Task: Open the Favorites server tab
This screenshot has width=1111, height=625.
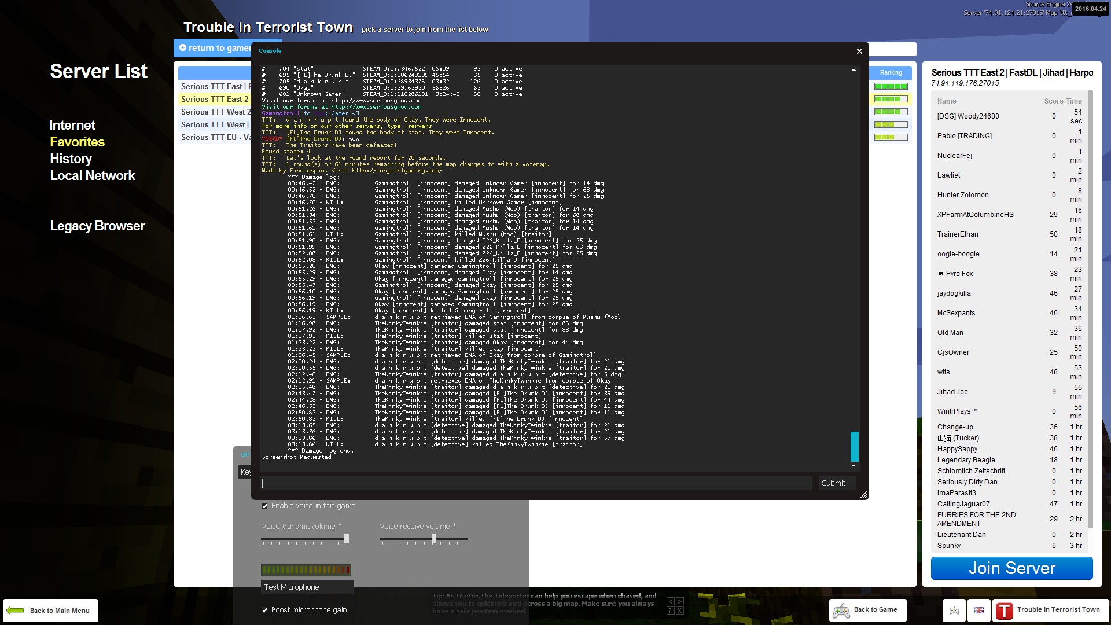Action: click(78, 142)
